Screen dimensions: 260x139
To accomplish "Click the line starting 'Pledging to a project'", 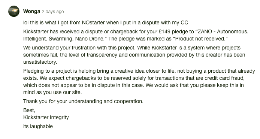I will pyautogui.click(x=139, y=71).
